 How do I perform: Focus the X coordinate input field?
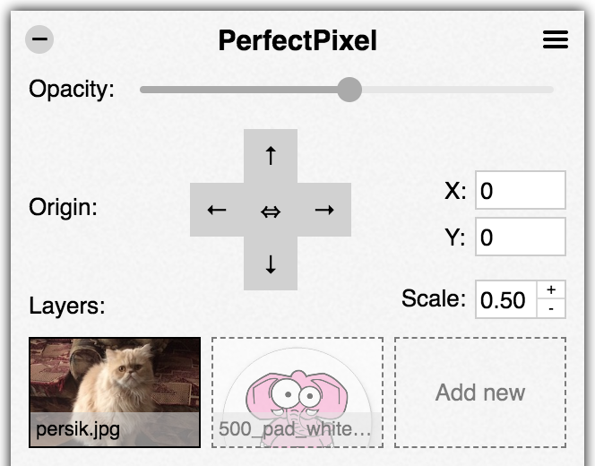(x=521, y=190)
